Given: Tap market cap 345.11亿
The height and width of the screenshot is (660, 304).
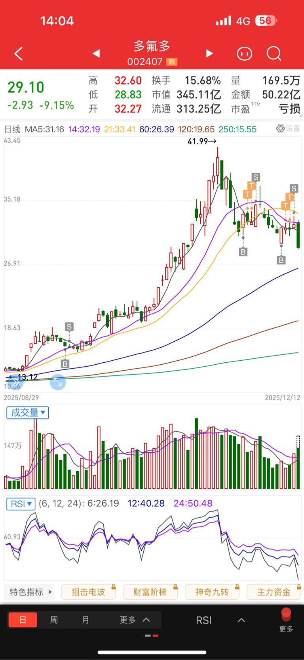Looking at the screenshot, I should (199, 94).
